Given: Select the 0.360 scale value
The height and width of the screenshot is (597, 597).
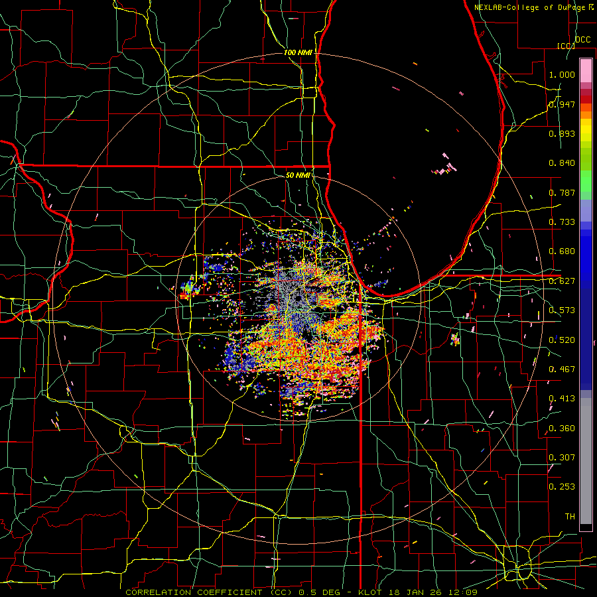Looking at the screenshot, I should click(x=562, y=429).
